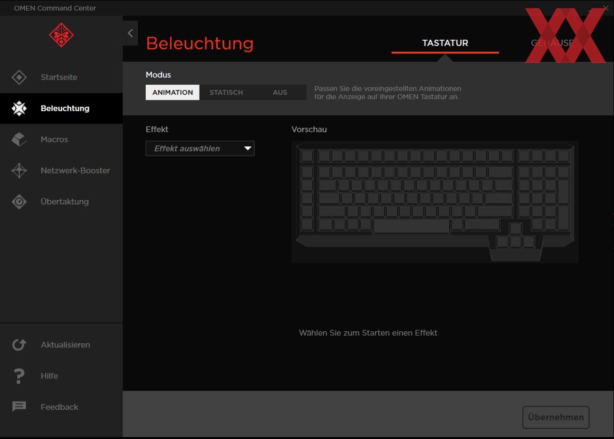614x439 pixels.
Task: Click the Startseite diamond icon
Action: pos(19,77)
